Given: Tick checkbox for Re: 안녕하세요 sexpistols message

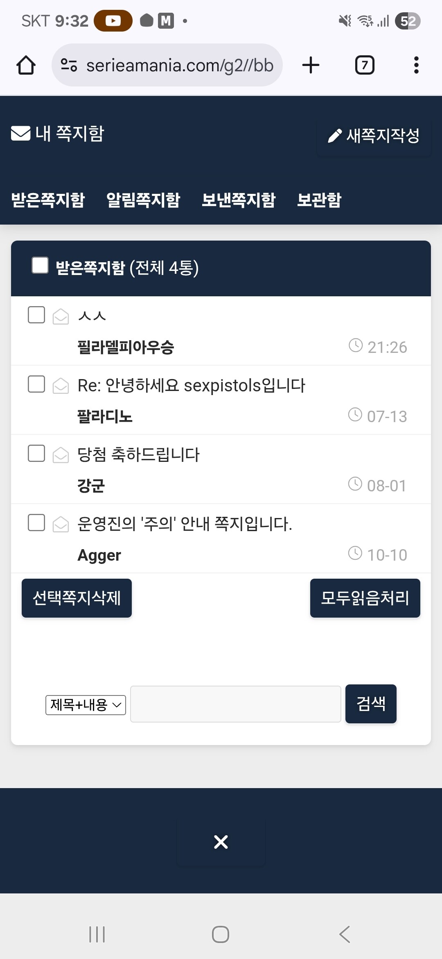Looking at the screenshot, I should 36,384.
